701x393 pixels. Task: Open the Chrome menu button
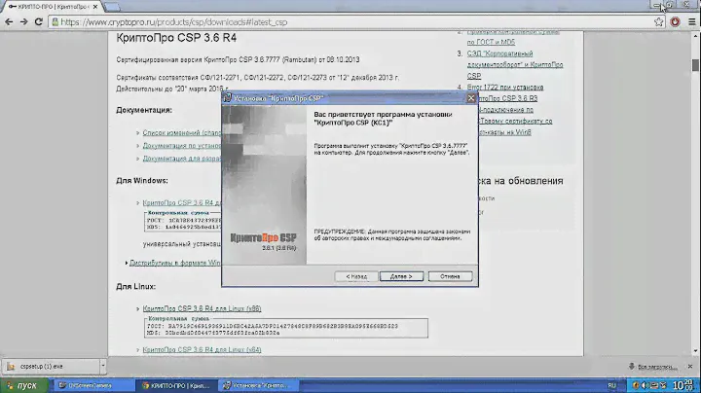691,20
